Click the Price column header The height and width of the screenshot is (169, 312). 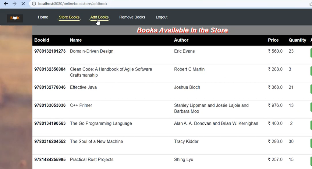(273, 40)
